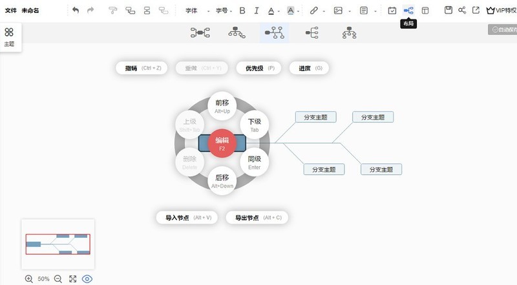Click the 优先级 (P) button
517x285 pixels.
click(x=259, y=68)
